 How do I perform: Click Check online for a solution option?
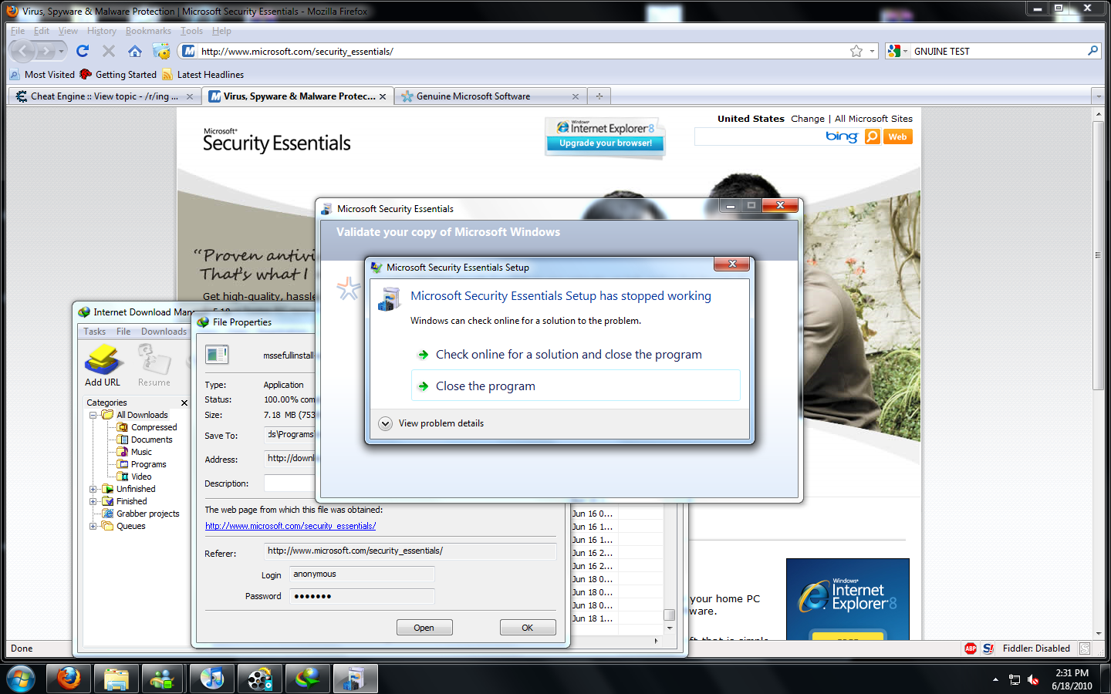point(568,355)
